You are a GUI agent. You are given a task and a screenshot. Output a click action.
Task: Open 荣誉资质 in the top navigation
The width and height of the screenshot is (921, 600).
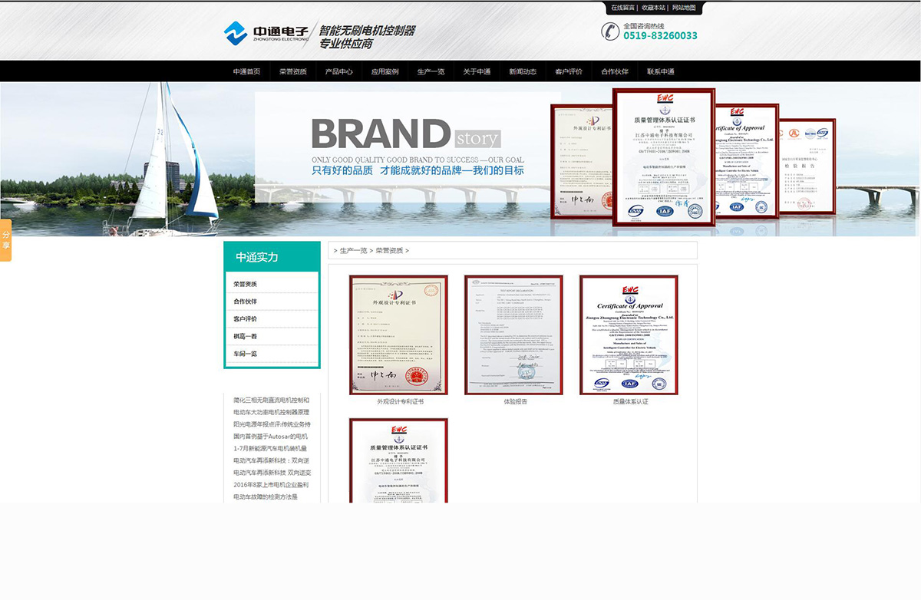pyautogui.click(x=293, y=71)
